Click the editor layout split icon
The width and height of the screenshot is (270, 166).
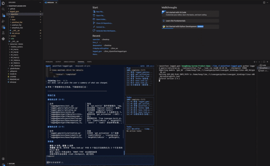coord(264,2)
